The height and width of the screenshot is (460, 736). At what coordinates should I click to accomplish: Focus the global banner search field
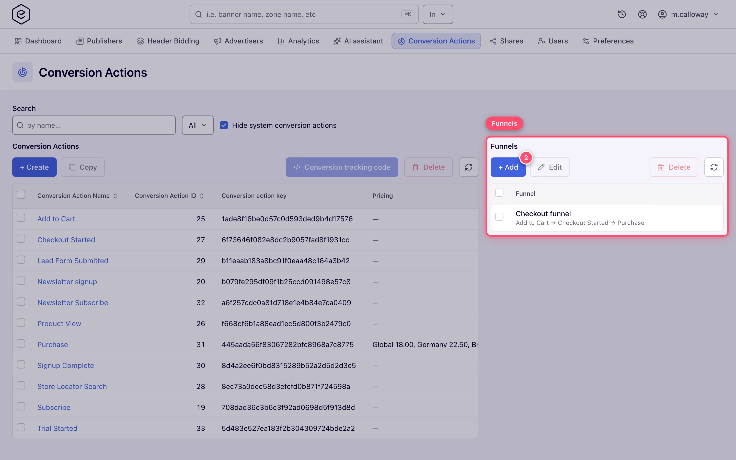pyautogui.click(x=304, y=14)
